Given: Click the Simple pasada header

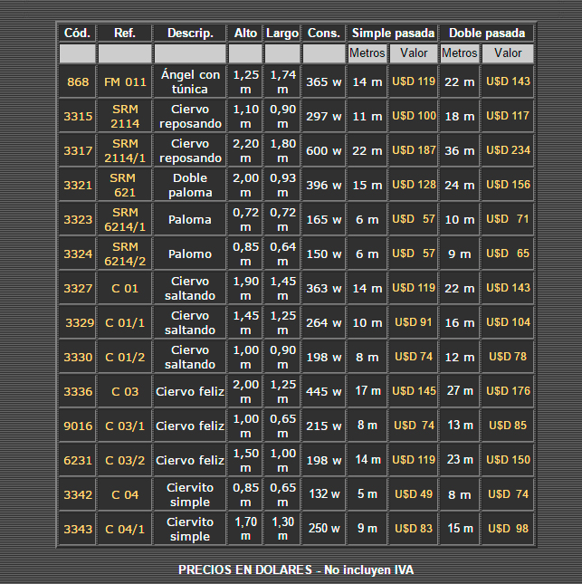Looking at the screenshot, I should coord(393,34).
